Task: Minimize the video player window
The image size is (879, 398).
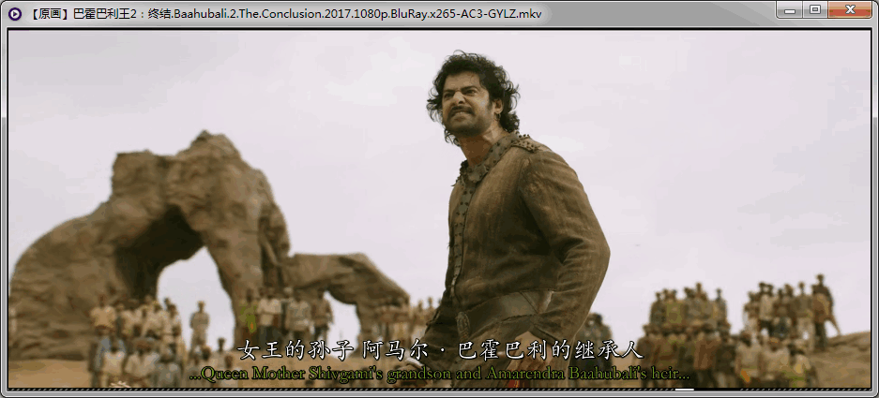Action: (790, 10)
